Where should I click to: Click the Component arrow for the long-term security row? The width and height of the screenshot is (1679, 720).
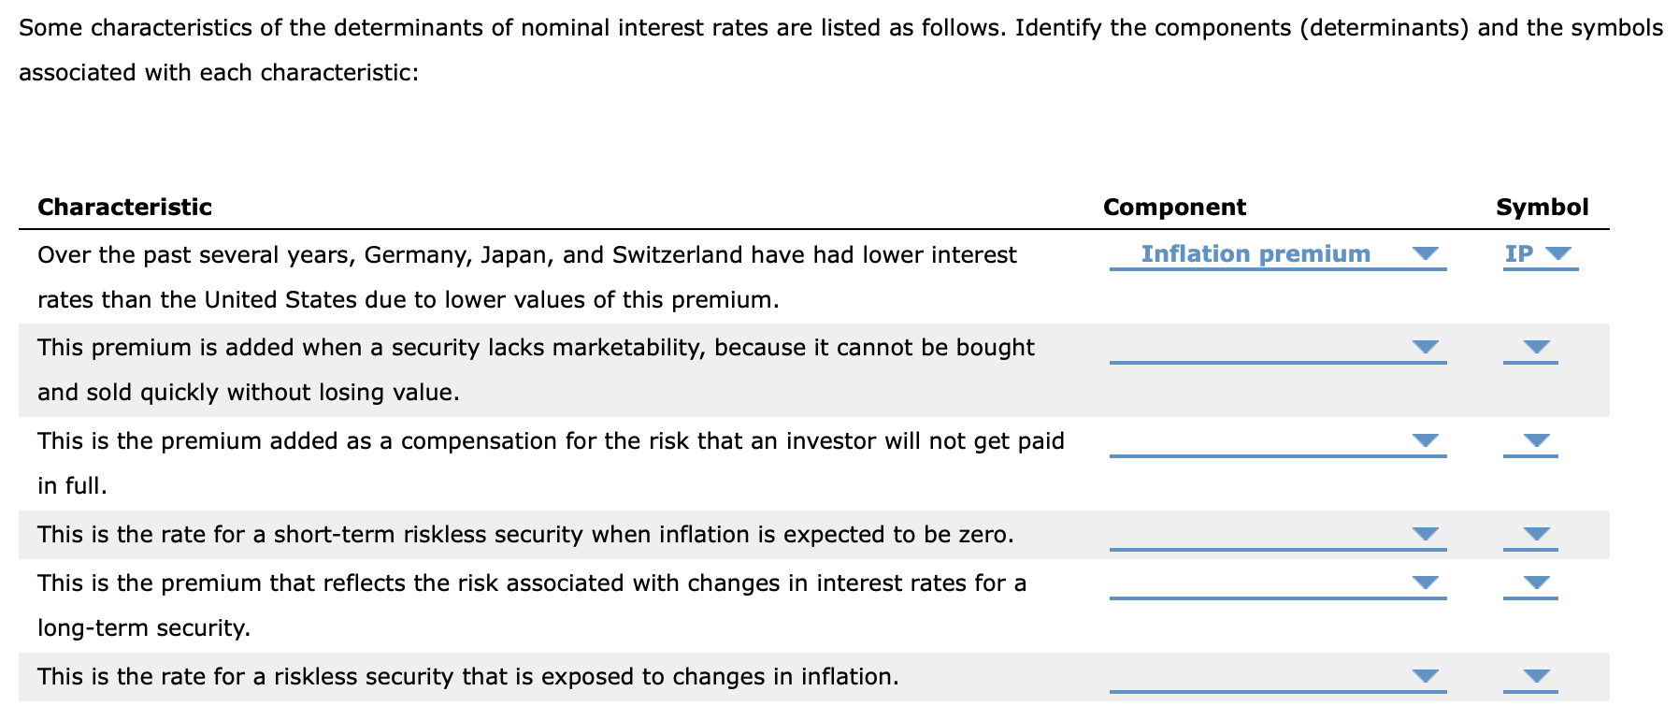[x=1425, y=582]
